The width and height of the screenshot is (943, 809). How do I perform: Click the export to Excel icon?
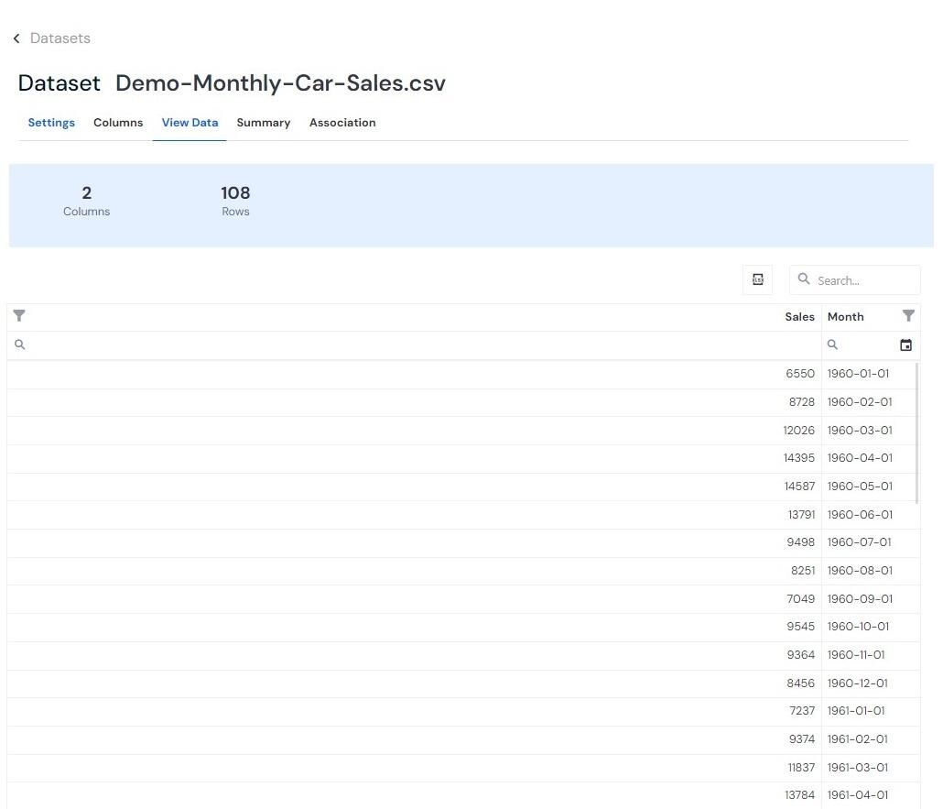[x=757, y=279]
